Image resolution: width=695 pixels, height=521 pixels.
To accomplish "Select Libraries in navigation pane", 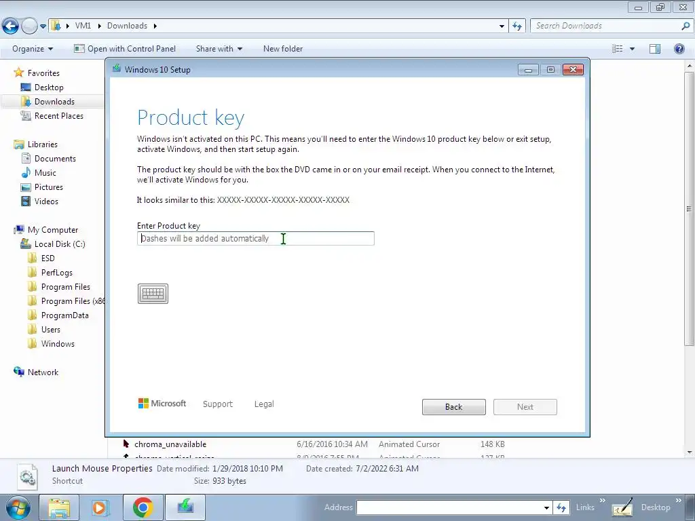I will pos(43,144).
